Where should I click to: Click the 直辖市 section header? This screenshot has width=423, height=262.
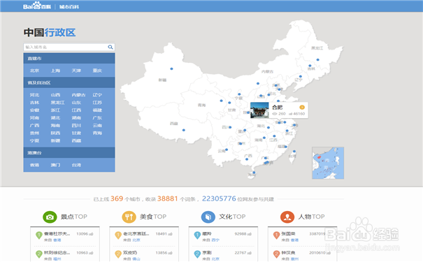tap(69, 58)
